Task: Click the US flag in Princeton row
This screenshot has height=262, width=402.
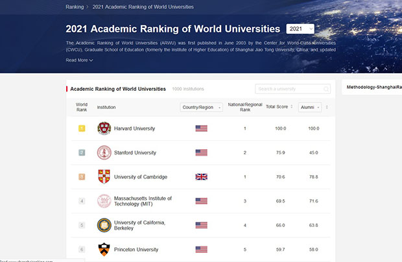Action: click(x=201, y=250)
